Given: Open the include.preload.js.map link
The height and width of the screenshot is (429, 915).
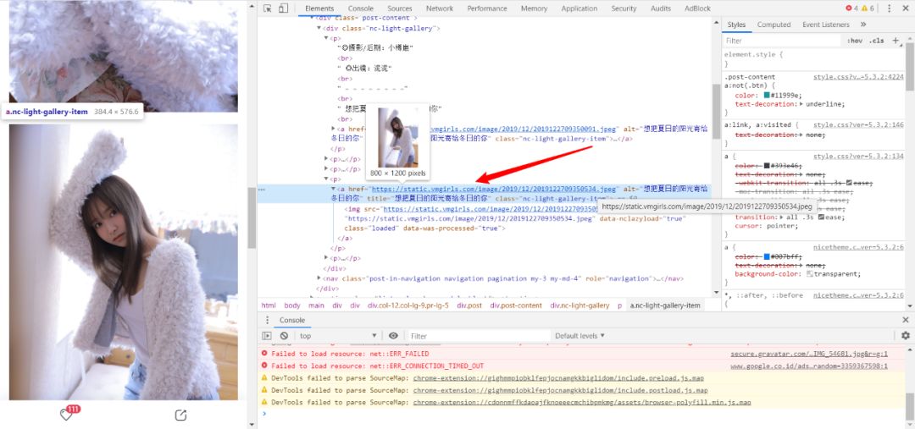Looking at the screenshot, I should point(558,377).
